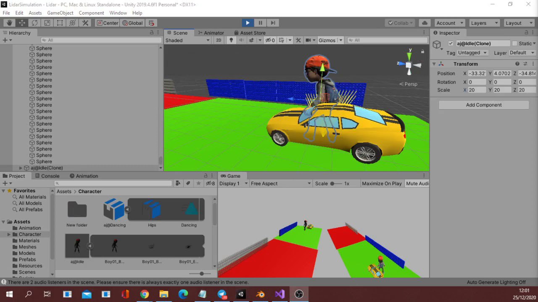This screenshot has height=302, width=538.
Task: Open the Layers dropdown button
Action: [483, 23]
